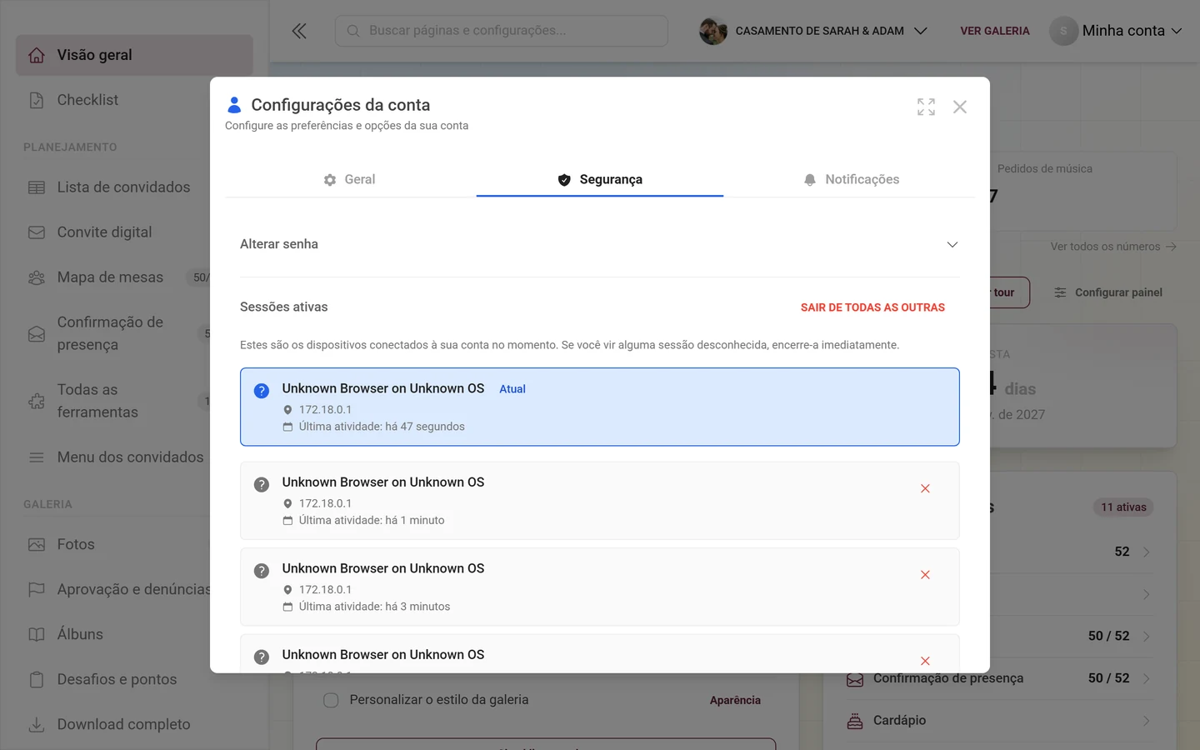Click VER GALERIA link
Image resolution: width=1200 pixels, height=750 pixels.
(x=995, y=31)
